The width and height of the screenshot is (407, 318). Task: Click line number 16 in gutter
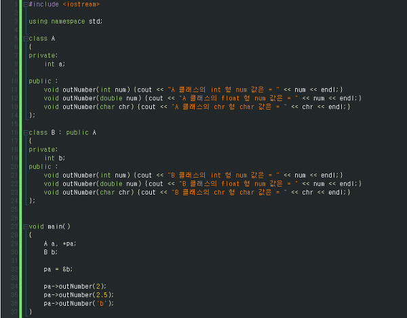14,132
